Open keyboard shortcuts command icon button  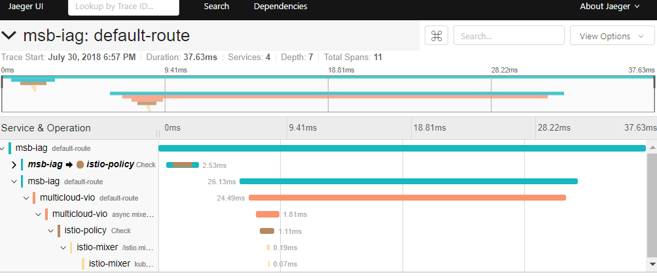click(x=436, y=35)
